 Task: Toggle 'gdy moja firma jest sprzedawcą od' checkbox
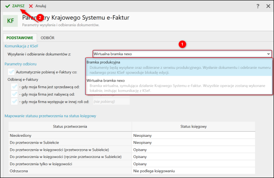(x=14, y=87)
